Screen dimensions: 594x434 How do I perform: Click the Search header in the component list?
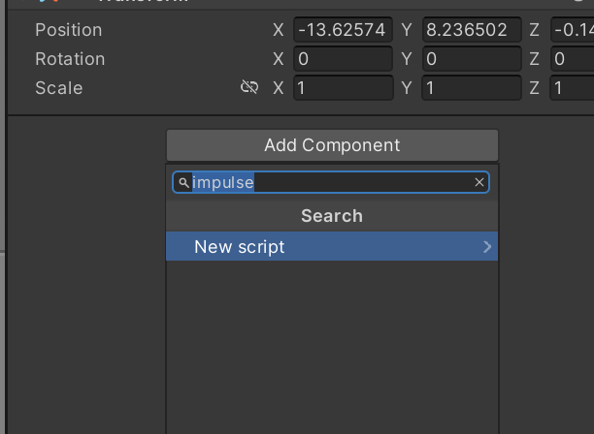pos(332,216)
